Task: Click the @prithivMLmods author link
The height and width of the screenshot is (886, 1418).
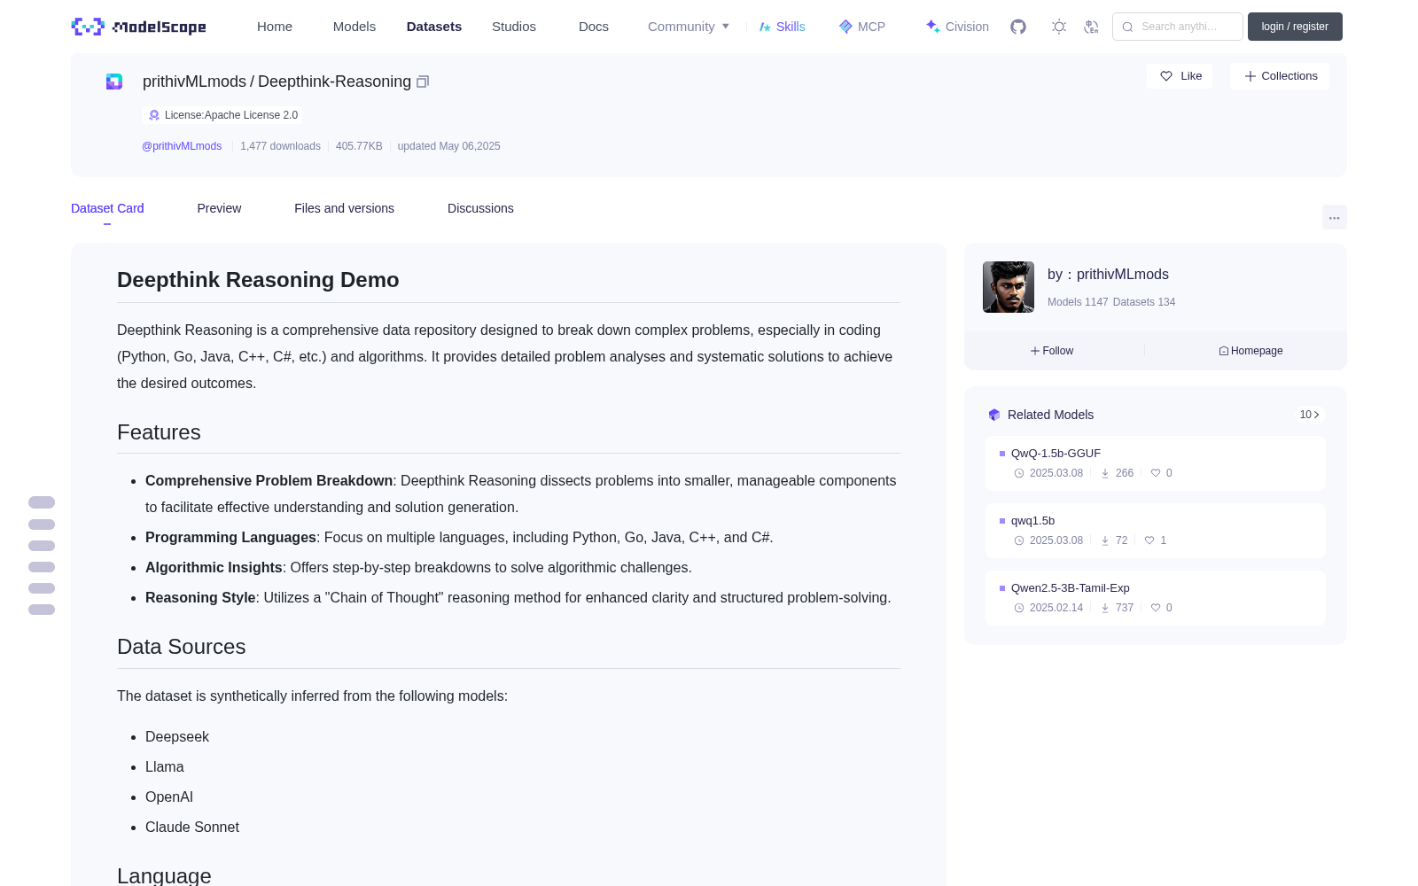Action: pos(182,146)
